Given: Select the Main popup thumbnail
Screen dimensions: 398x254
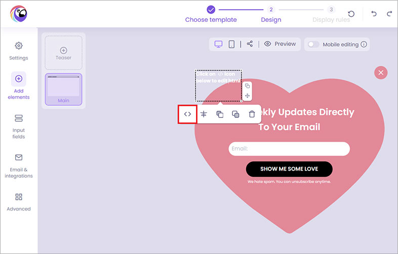Looking at the screenshot, I should (x=63, y=89).
